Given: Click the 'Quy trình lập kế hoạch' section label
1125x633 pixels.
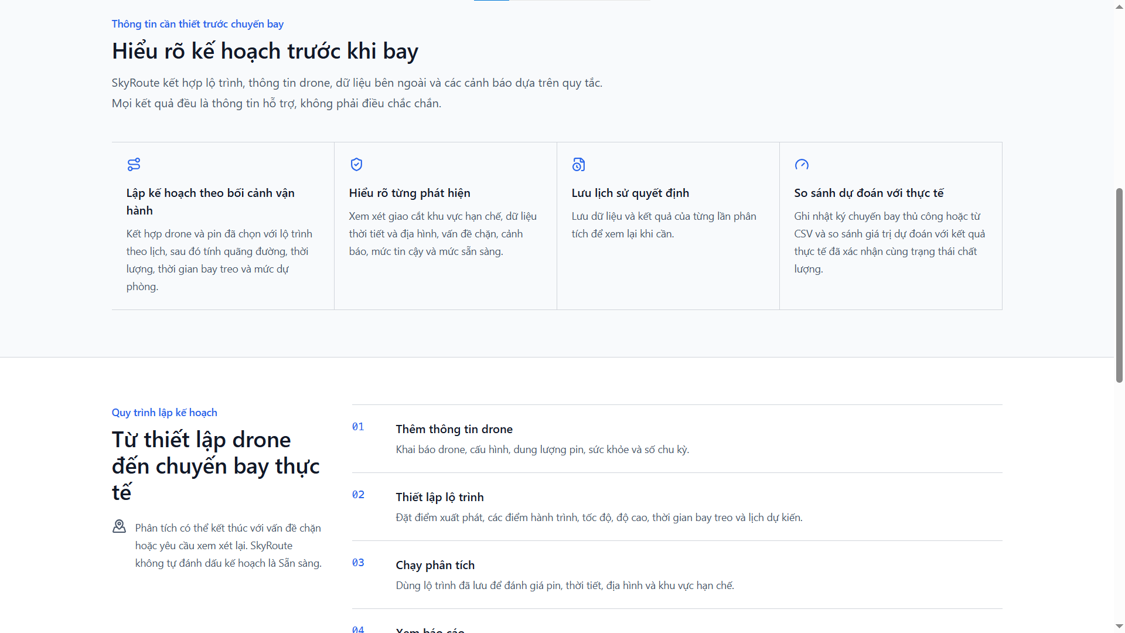Looking at the screenshot, I should click(165, 413).
